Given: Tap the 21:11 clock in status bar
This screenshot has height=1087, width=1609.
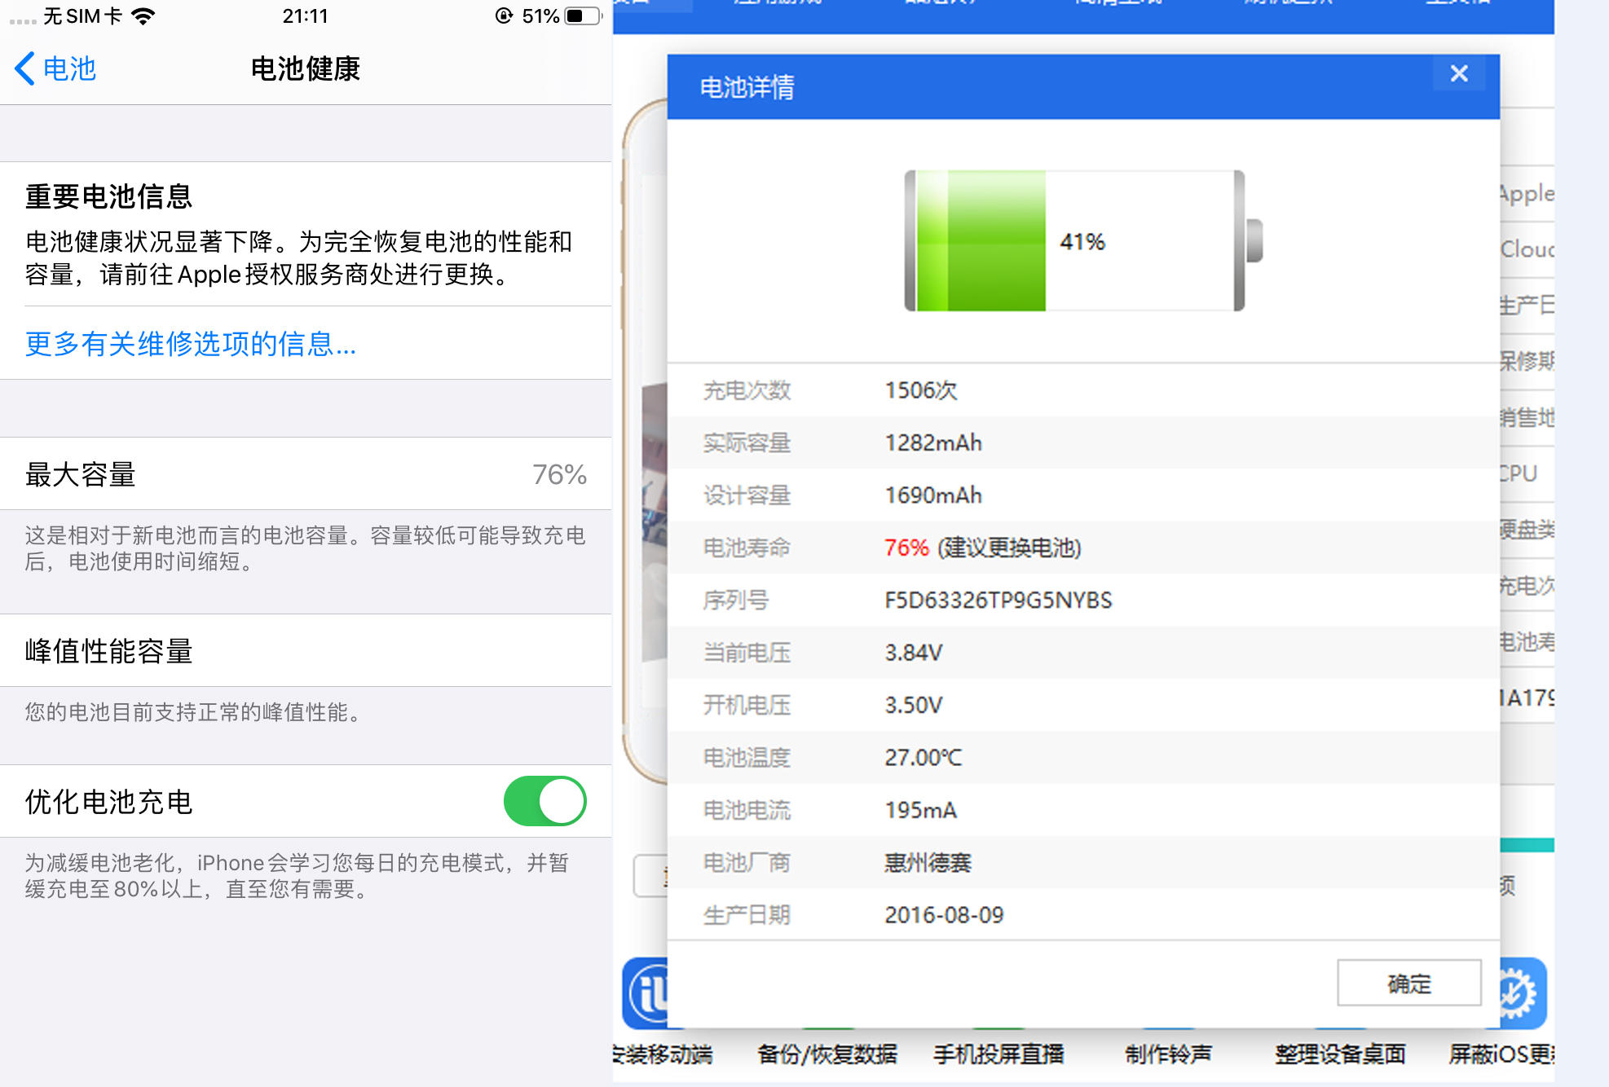Looking at the screenshot, I should [x=306, y=16].
